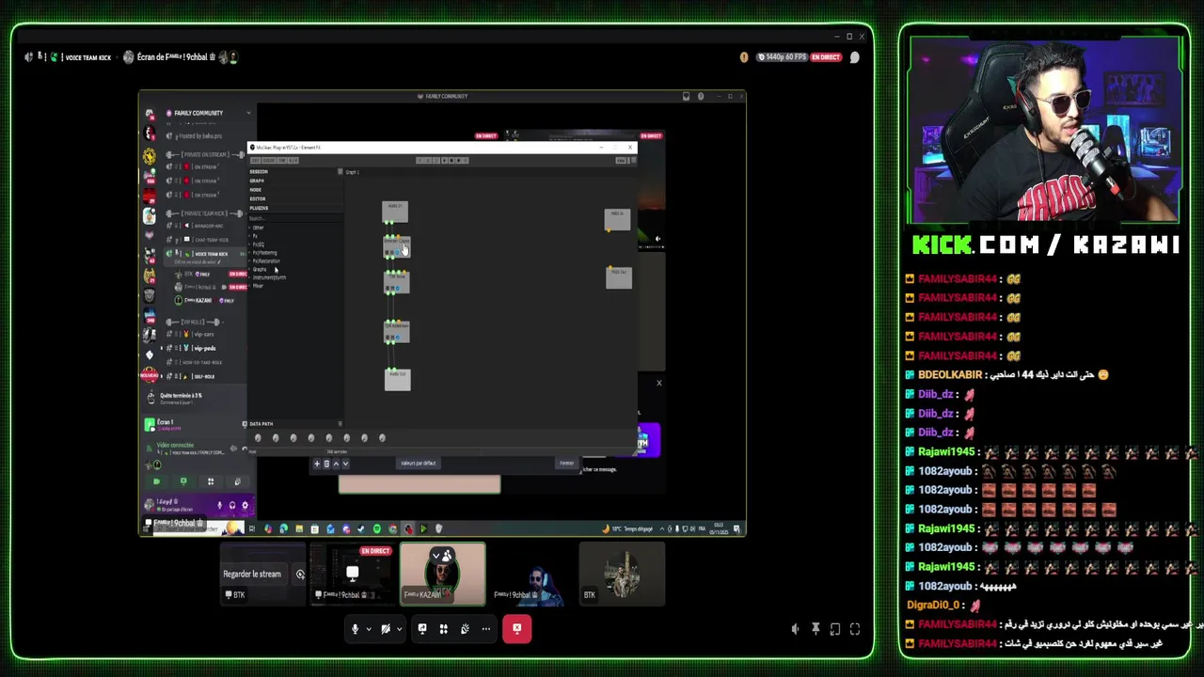This screenshot has width=1204, height=677.
Task: Open the soundboard icon
Action: (x=465, y=629)
